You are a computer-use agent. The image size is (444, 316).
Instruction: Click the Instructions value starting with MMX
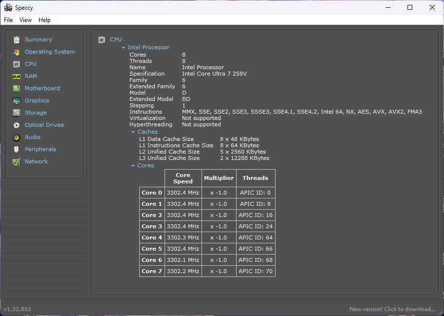pos(302,112)
